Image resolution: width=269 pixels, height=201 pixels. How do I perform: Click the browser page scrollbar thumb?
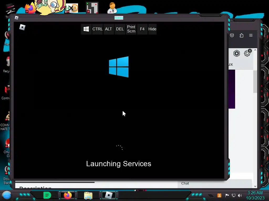tap(255, 82)
